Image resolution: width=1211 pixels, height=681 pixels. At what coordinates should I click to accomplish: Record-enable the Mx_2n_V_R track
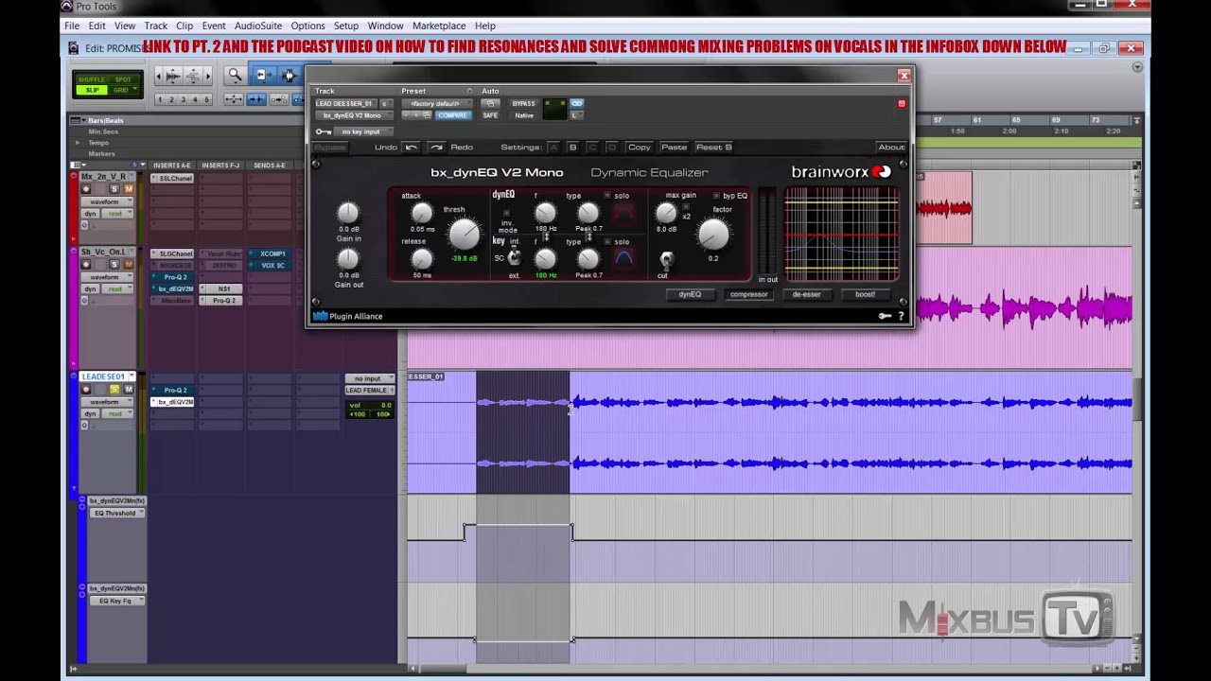pos(85,188)
